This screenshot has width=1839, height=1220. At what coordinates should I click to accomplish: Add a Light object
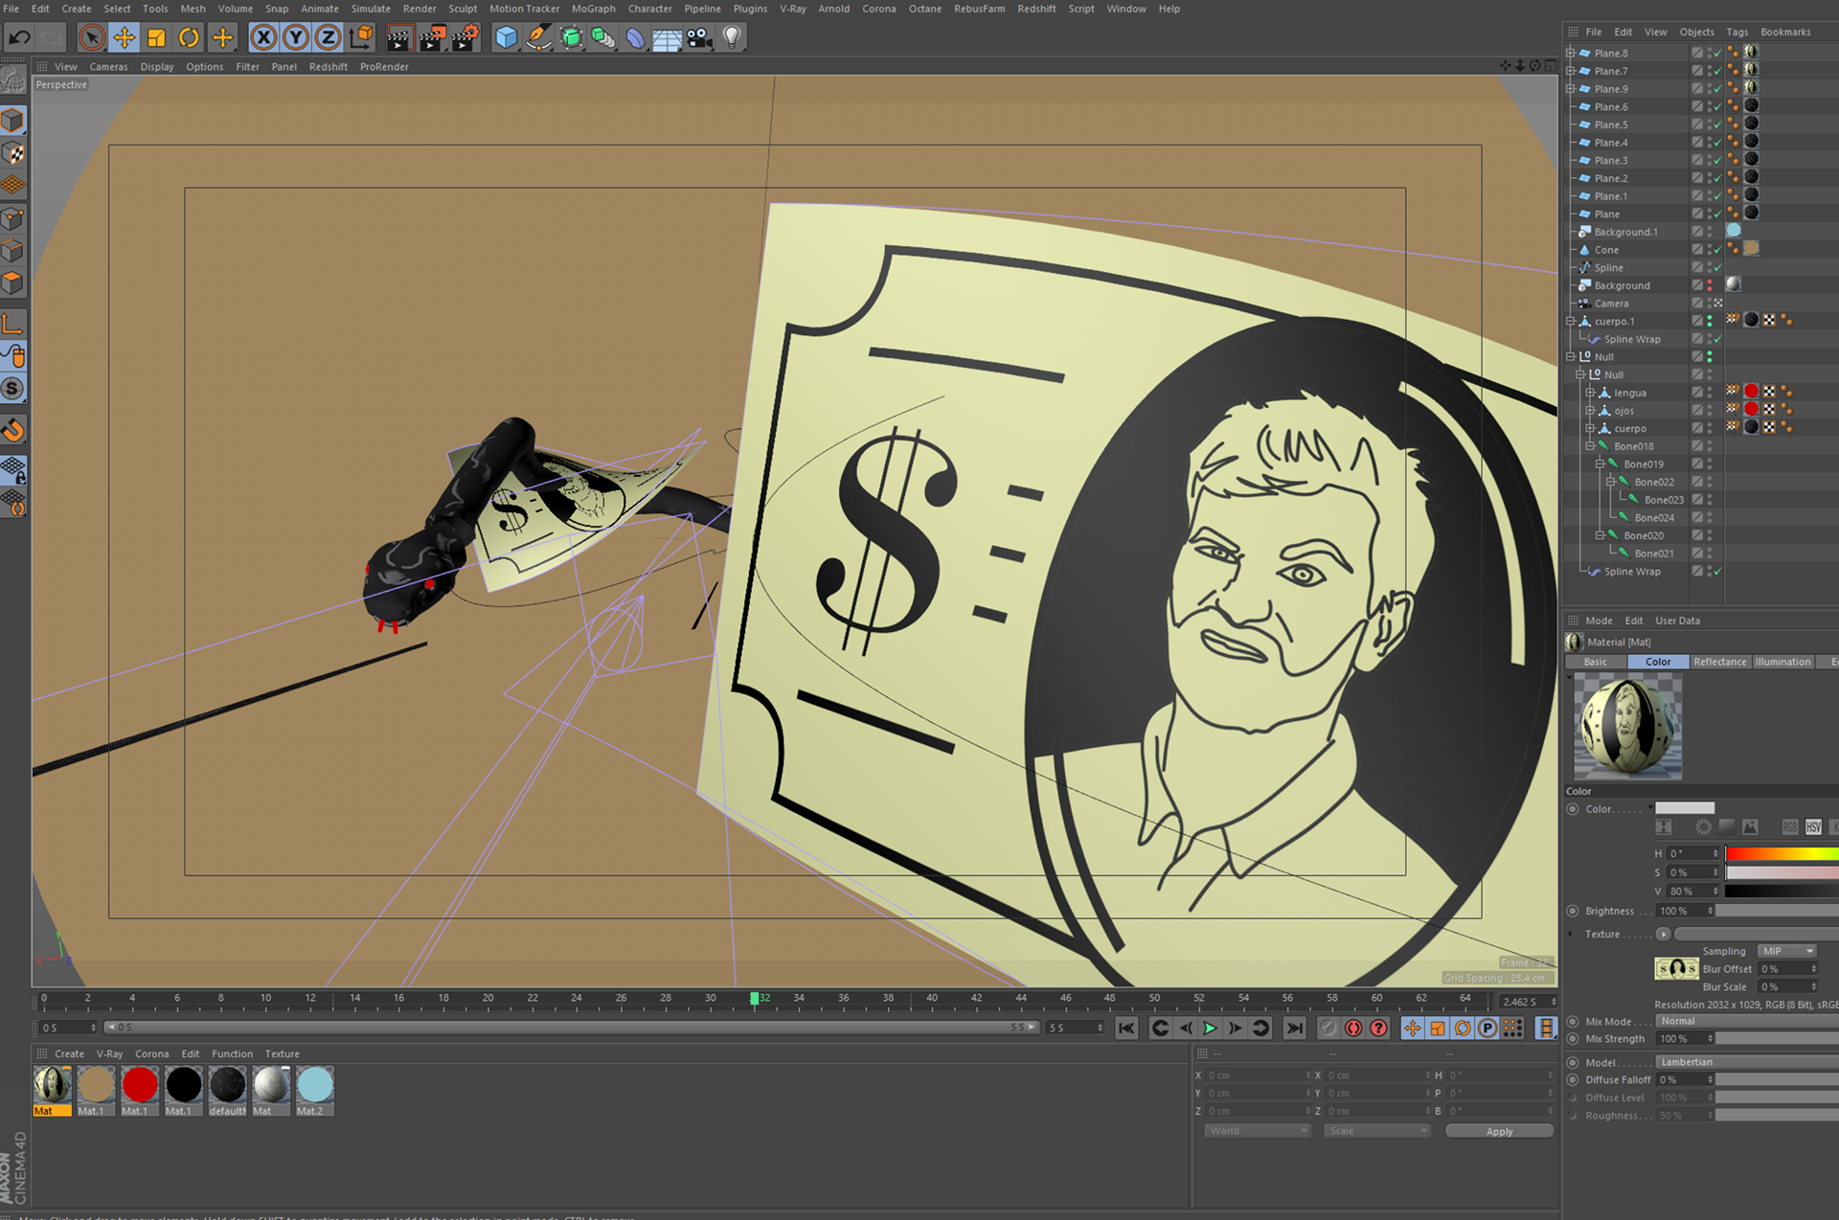pos(732,38)
